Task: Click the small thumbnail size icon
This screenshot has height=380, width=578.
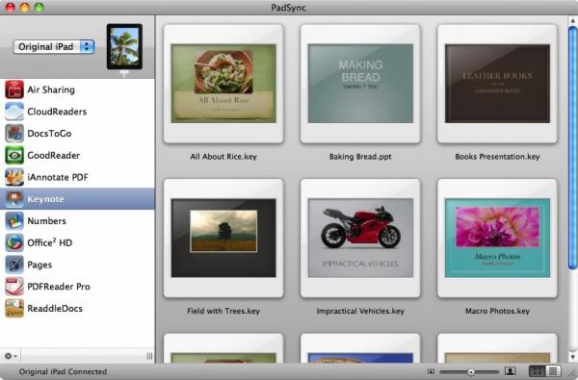Action: 431,371
